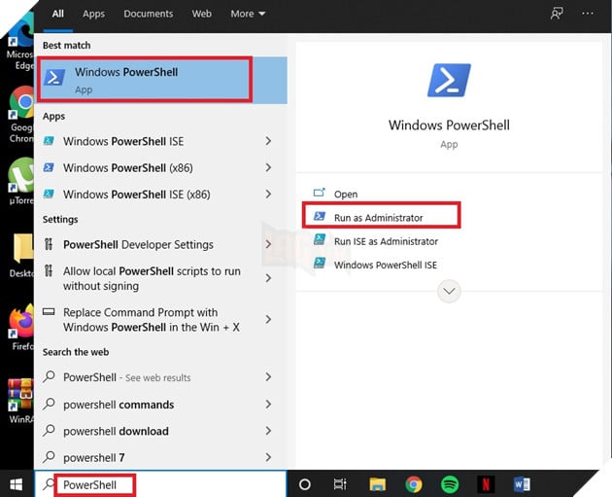Click the Run ISE as Administrator icon
The height and width of the screenshot is (497, 612).
(x=320, y=239)
